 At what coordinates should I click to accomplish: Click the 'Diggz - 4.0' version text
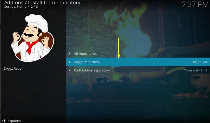pos(200,62)
